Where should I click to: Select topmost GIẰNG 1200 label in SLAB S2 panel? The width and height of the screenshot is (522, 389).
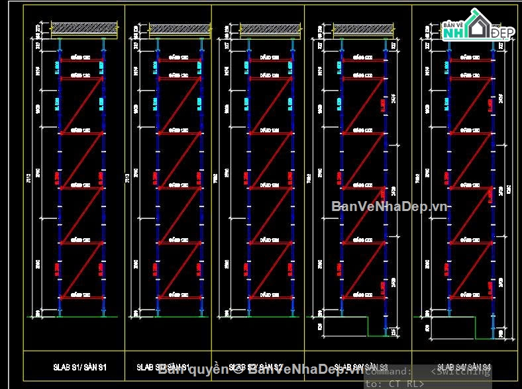(x=270, y=57)
